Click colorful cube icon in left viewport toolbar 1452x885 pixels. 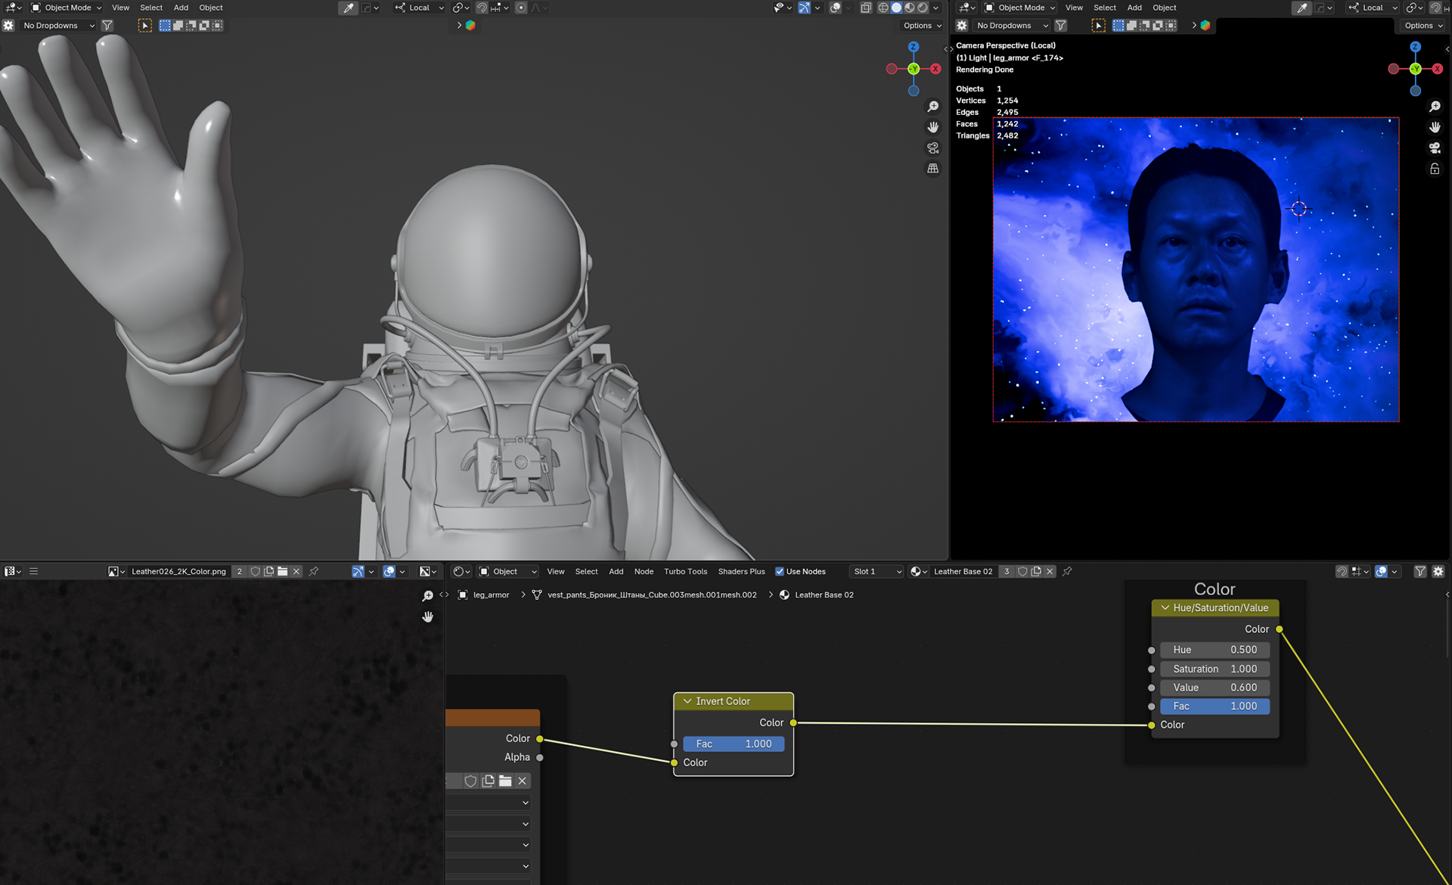(x=470, y=25)
